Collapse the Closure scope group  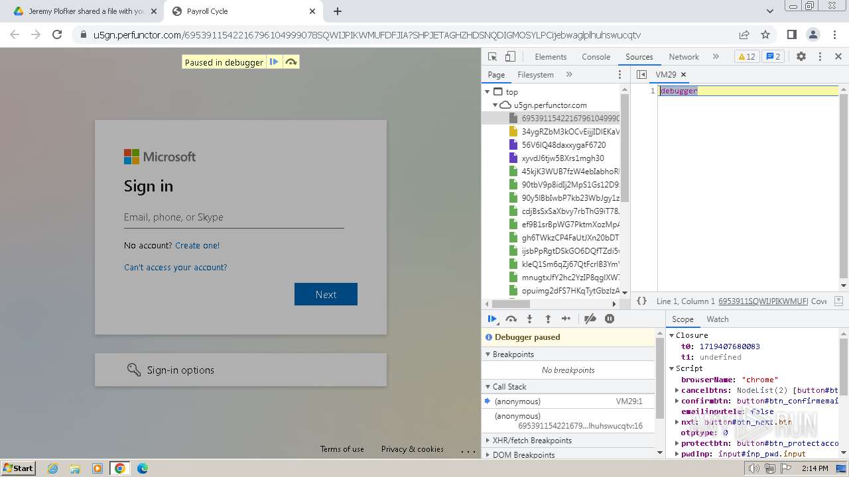coord(671,336)
